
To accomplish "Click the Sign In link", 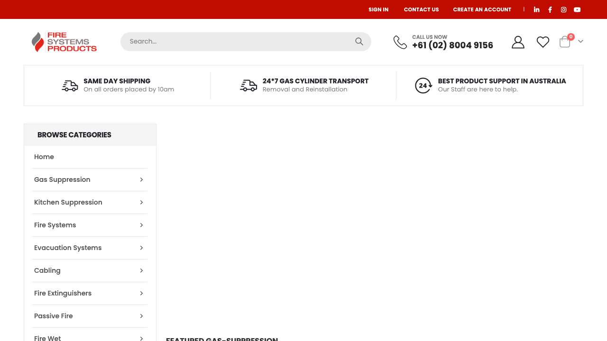I will 378,9.
